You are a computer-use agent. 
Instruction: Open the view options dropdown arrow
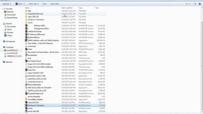coord(190,4)
